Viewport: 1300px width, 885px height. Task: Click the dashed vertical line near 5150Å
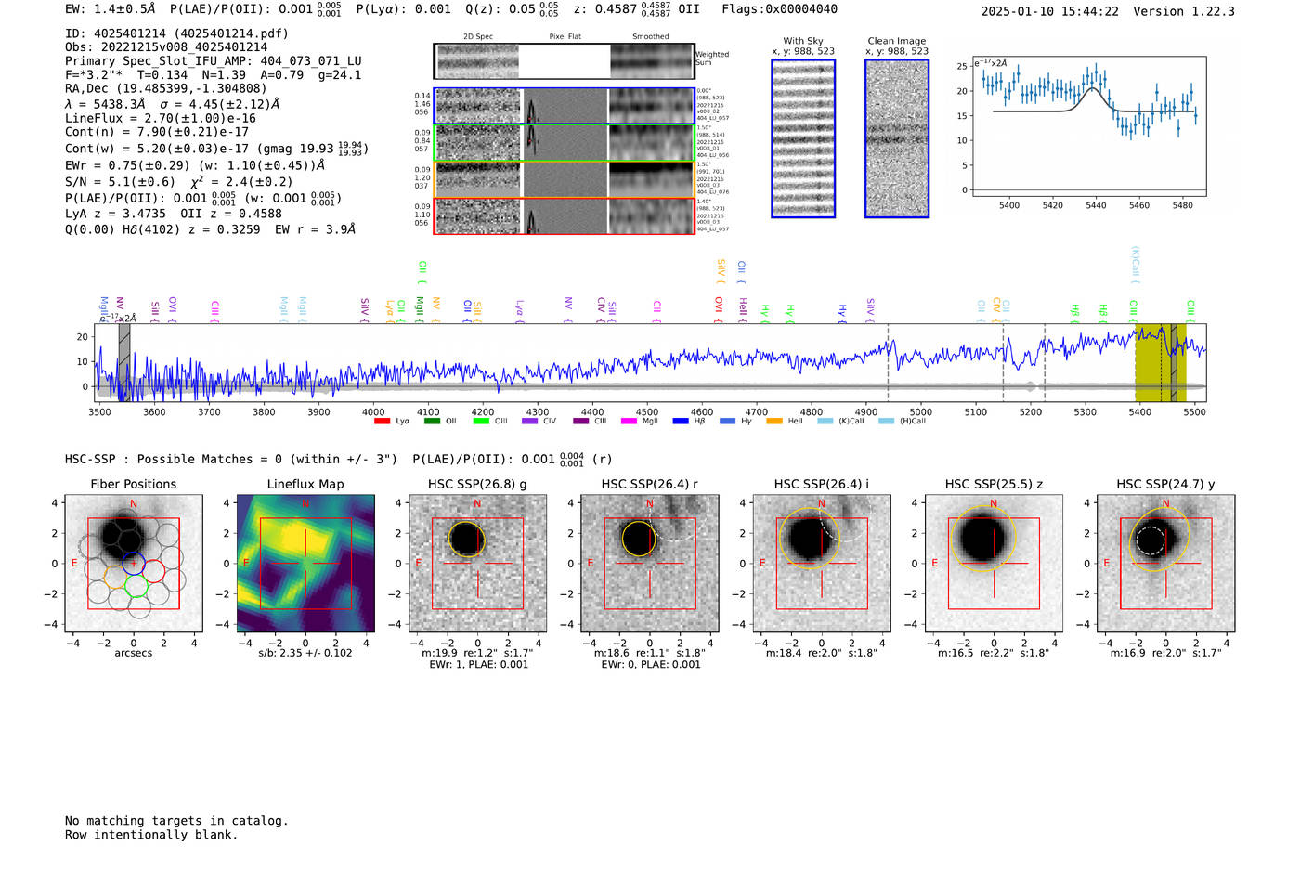pyautogui.click(x=1003, y=362)
